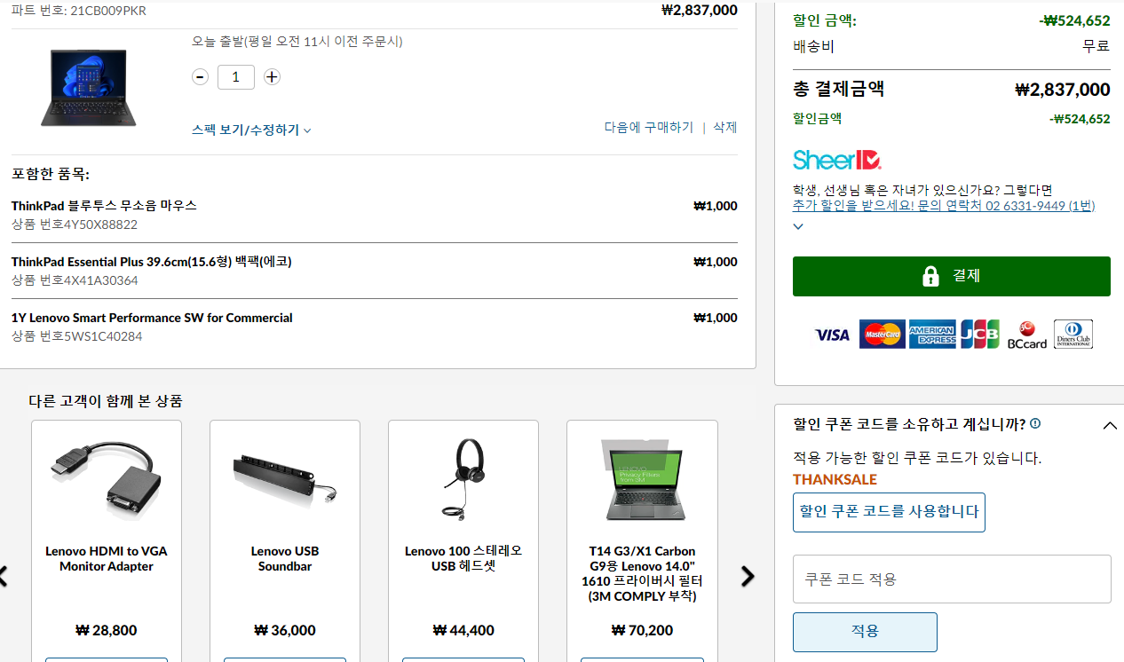
Task: Open the ThinkPad laptop product image
Action: tap(89, 88)
